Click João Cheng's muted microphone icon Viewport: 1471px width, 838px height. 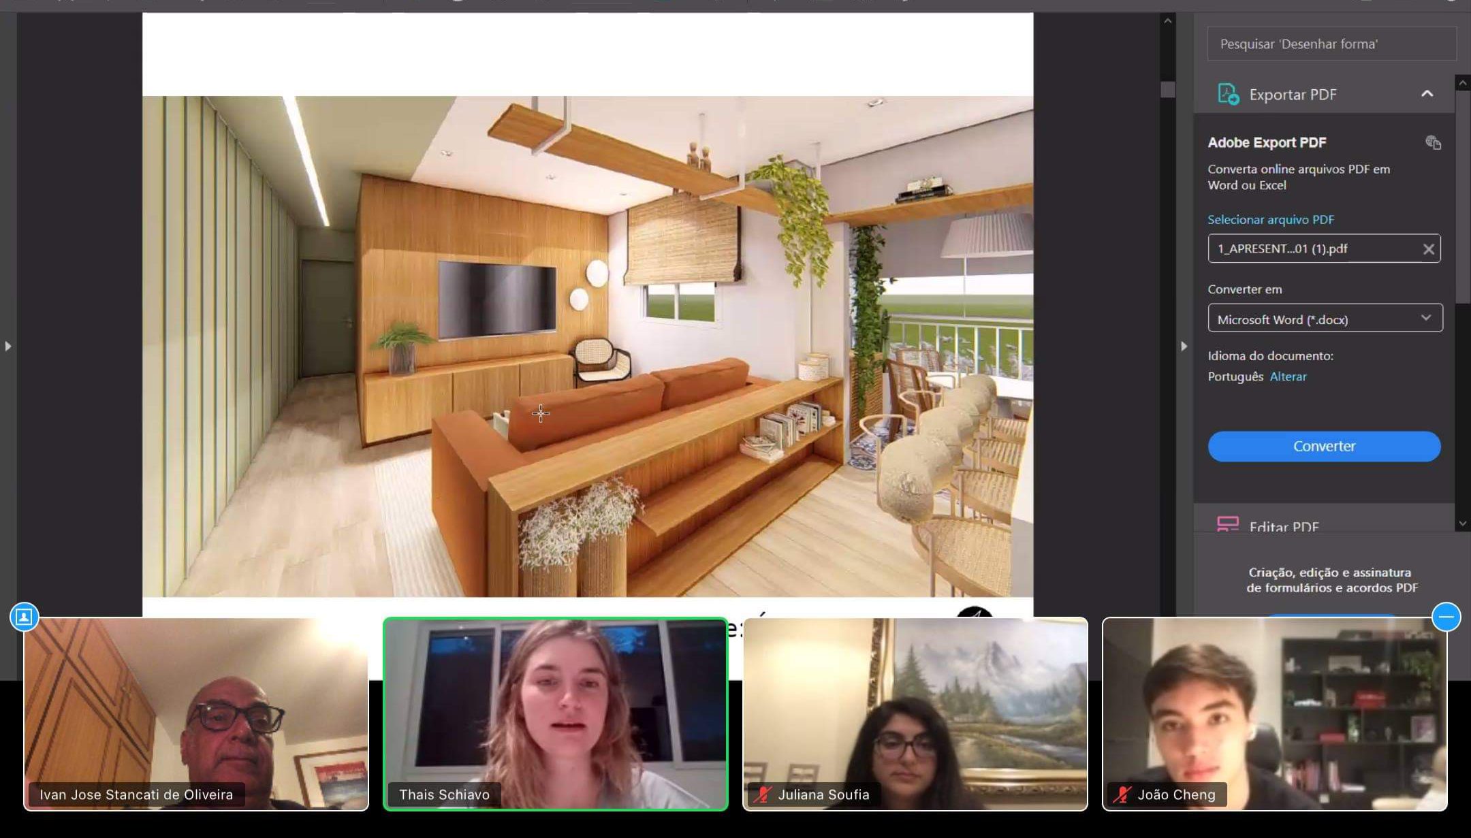click(x=1122, y=794)
